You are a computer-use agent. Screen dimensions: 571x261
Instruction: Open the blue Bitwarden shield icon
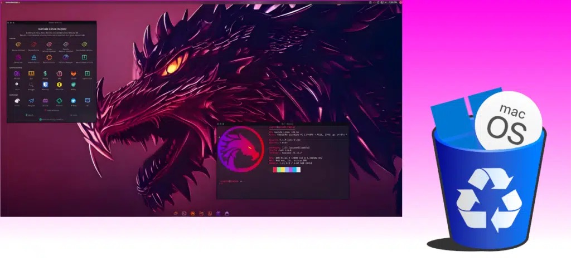pyautogui.click(x=45, y=85)
